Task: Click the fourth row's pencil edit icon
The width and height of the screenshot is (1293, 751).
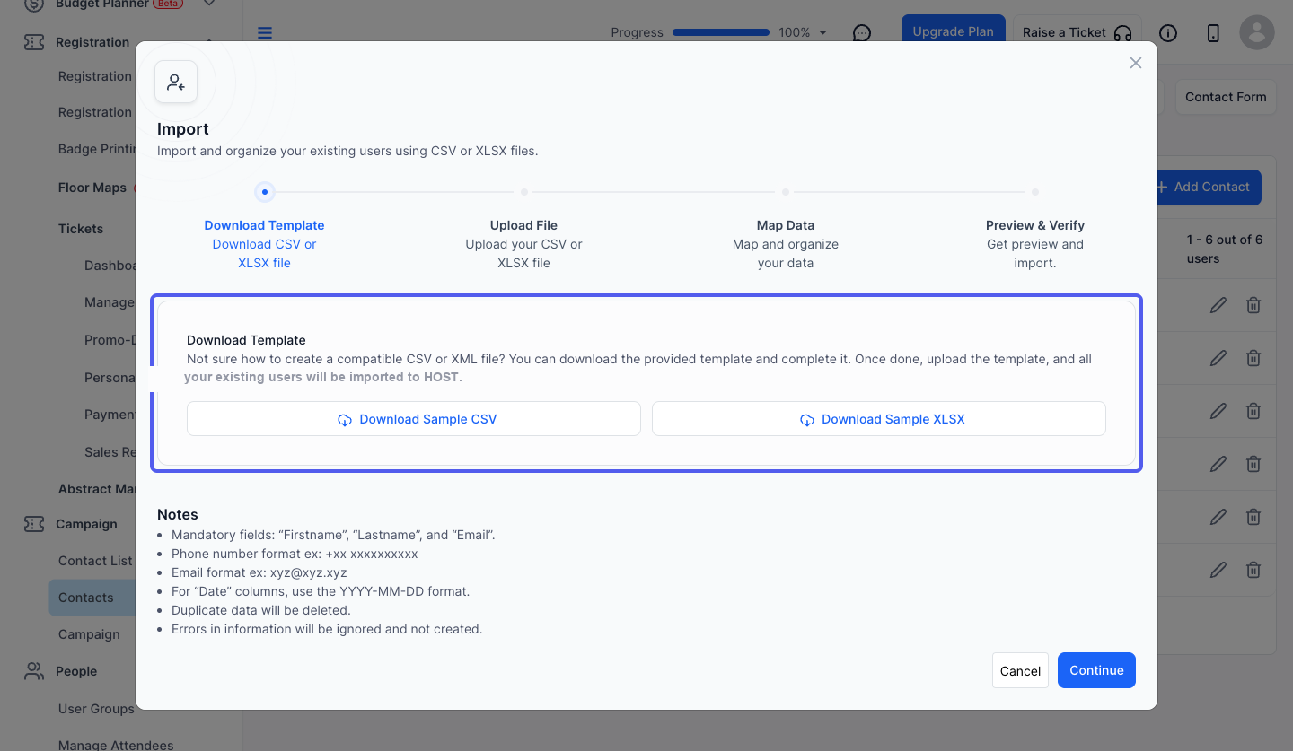Action: coord(1218,464)
